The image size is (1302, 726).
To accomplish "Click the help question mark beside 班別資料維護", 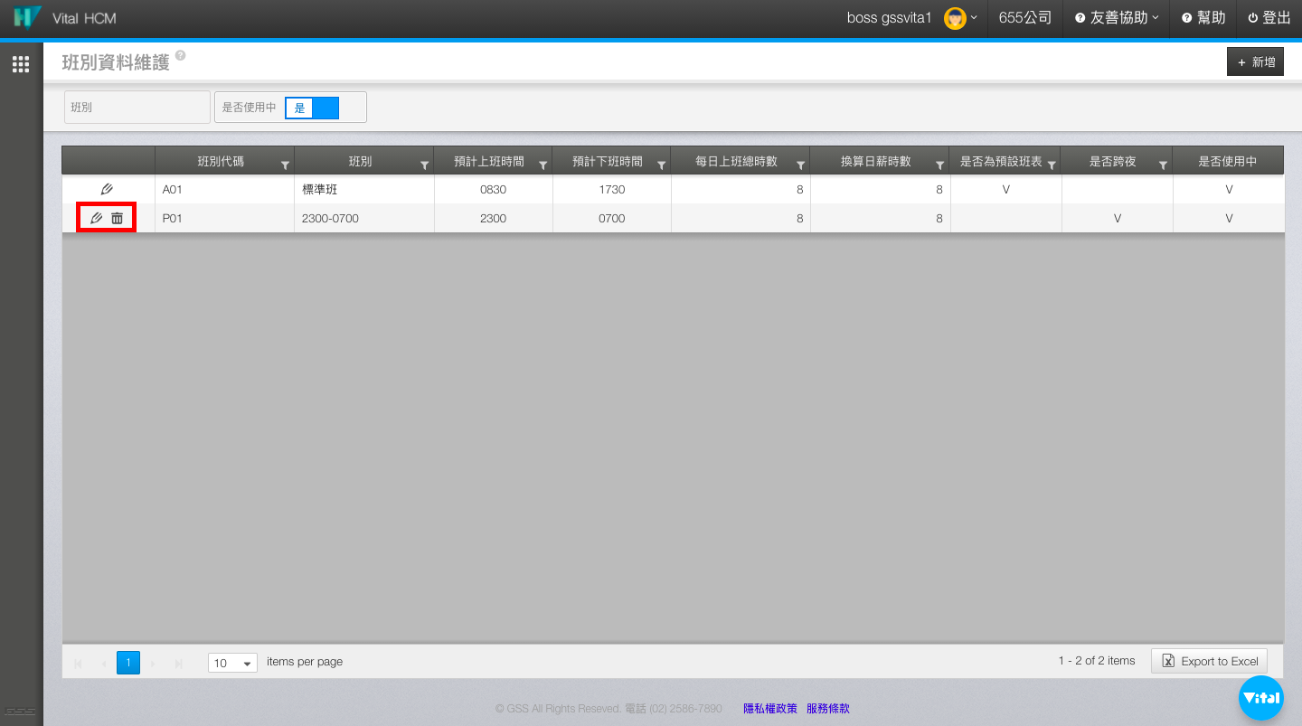I will click(x=181, y=56).
